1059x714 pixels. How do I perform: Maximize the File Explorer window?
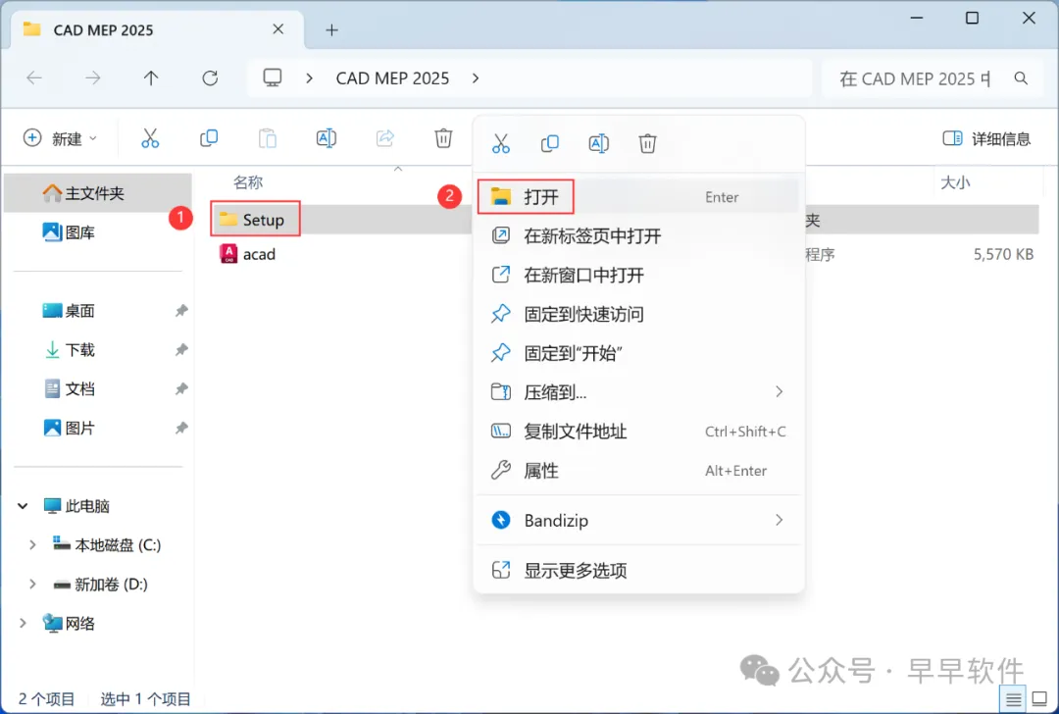point(972,19)
